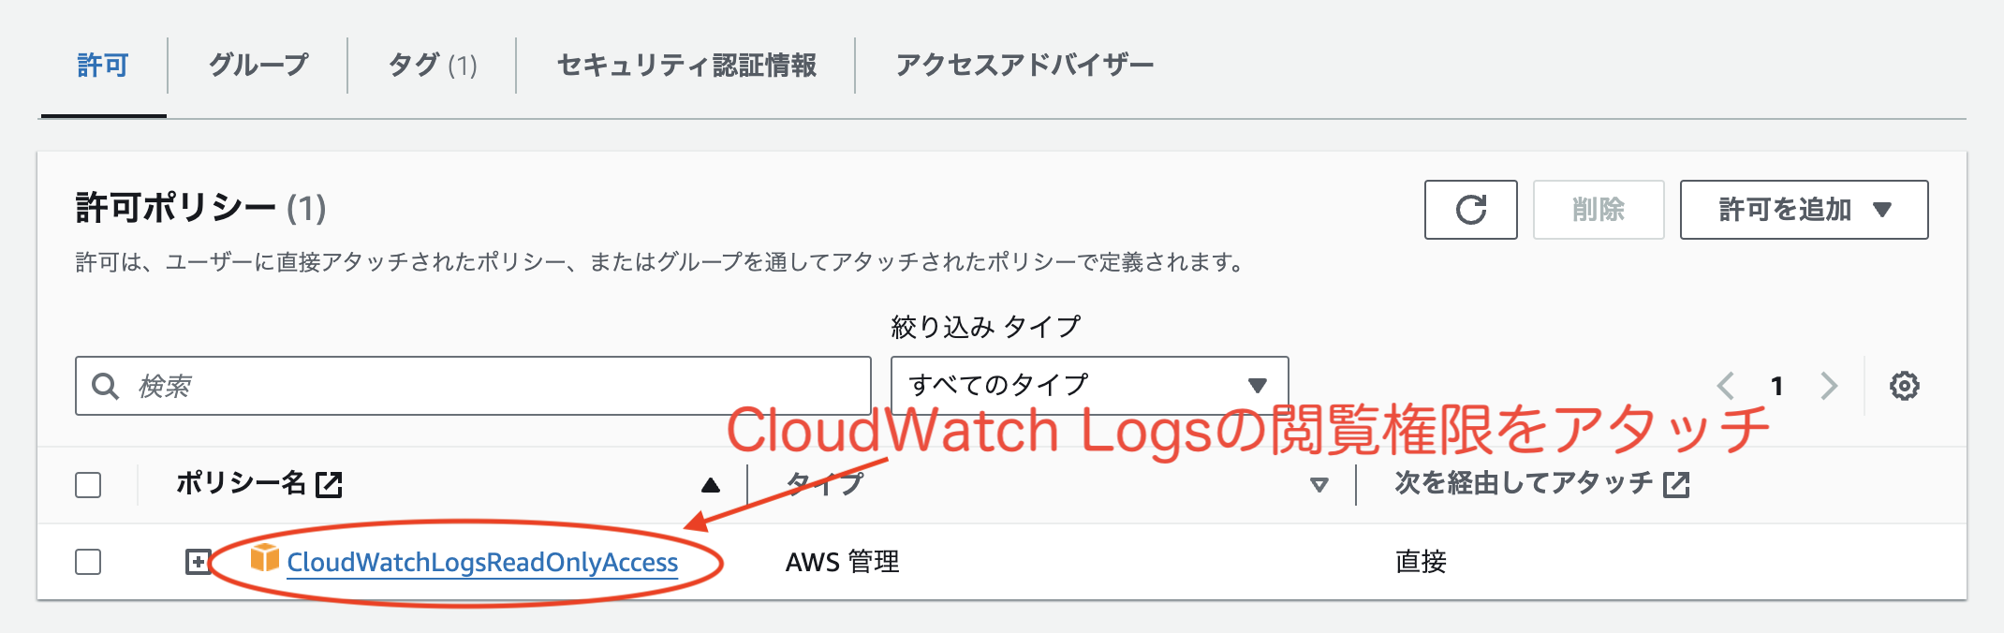Click the magnifier icon in the search box
Screen dimensions: 2004x633
(105, 384)
